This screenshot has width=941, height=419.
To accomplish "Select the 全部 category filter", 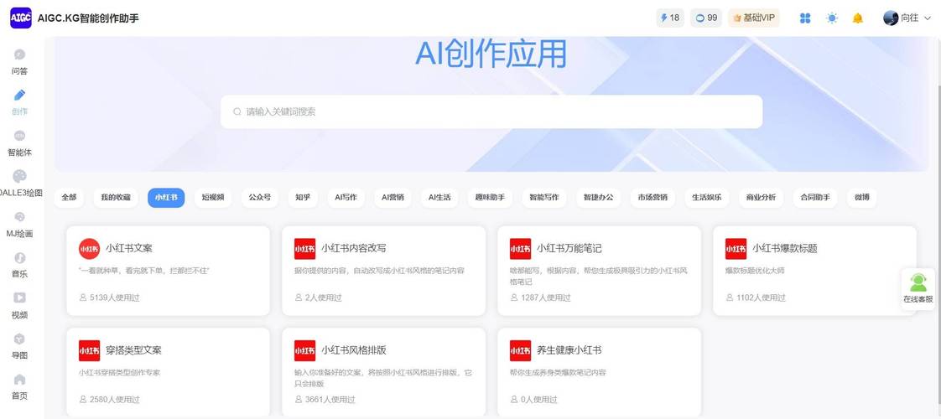I will tap(69, 198).
